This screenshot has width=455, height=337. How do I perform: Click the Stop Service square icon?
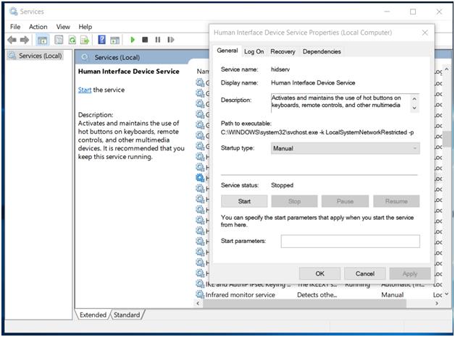coord(145,40)
